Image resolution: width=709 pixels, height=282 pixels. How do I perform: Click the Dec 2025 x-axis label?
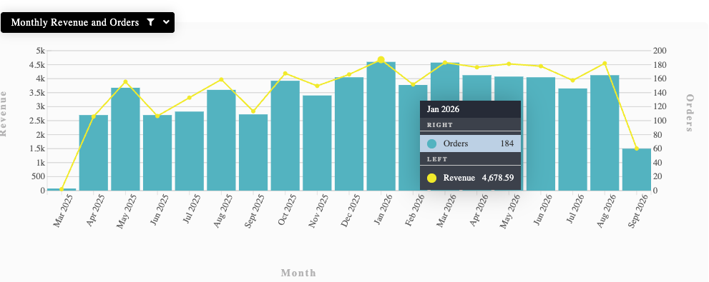tap(350, 211)
